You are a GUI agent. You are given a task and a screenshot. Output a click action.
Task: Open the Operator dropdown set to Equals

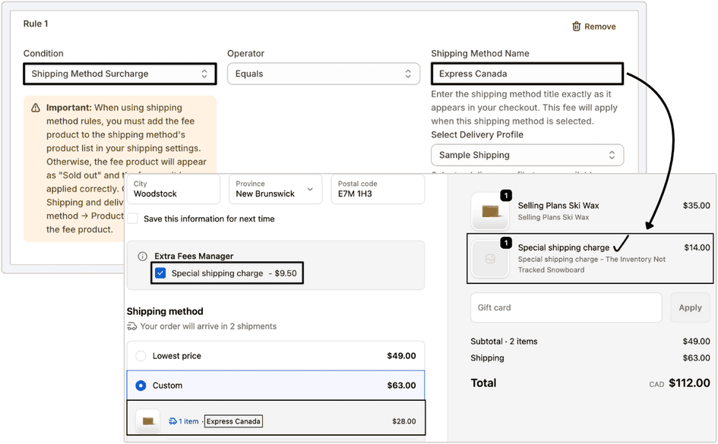pyautogui.click(x=324, y=74)
